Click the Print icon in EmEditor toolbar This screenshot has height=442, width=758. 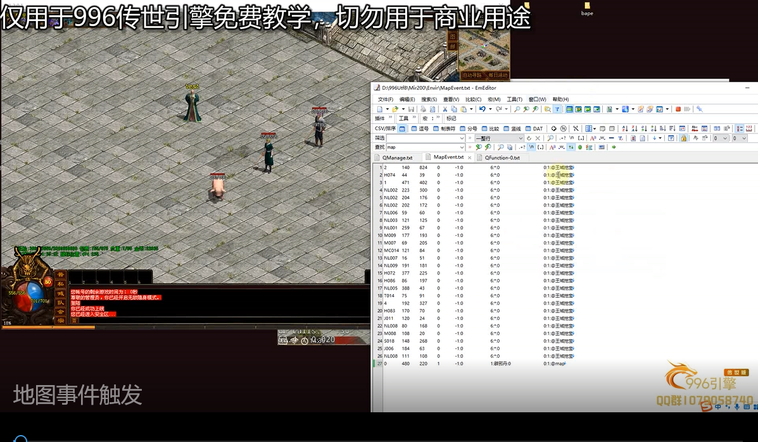pyautogui.click(x=423, y=109)
